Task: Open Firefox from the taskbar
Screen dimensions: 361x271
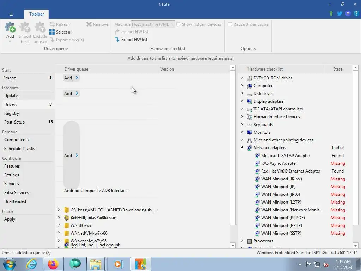Action: point(53,264)
